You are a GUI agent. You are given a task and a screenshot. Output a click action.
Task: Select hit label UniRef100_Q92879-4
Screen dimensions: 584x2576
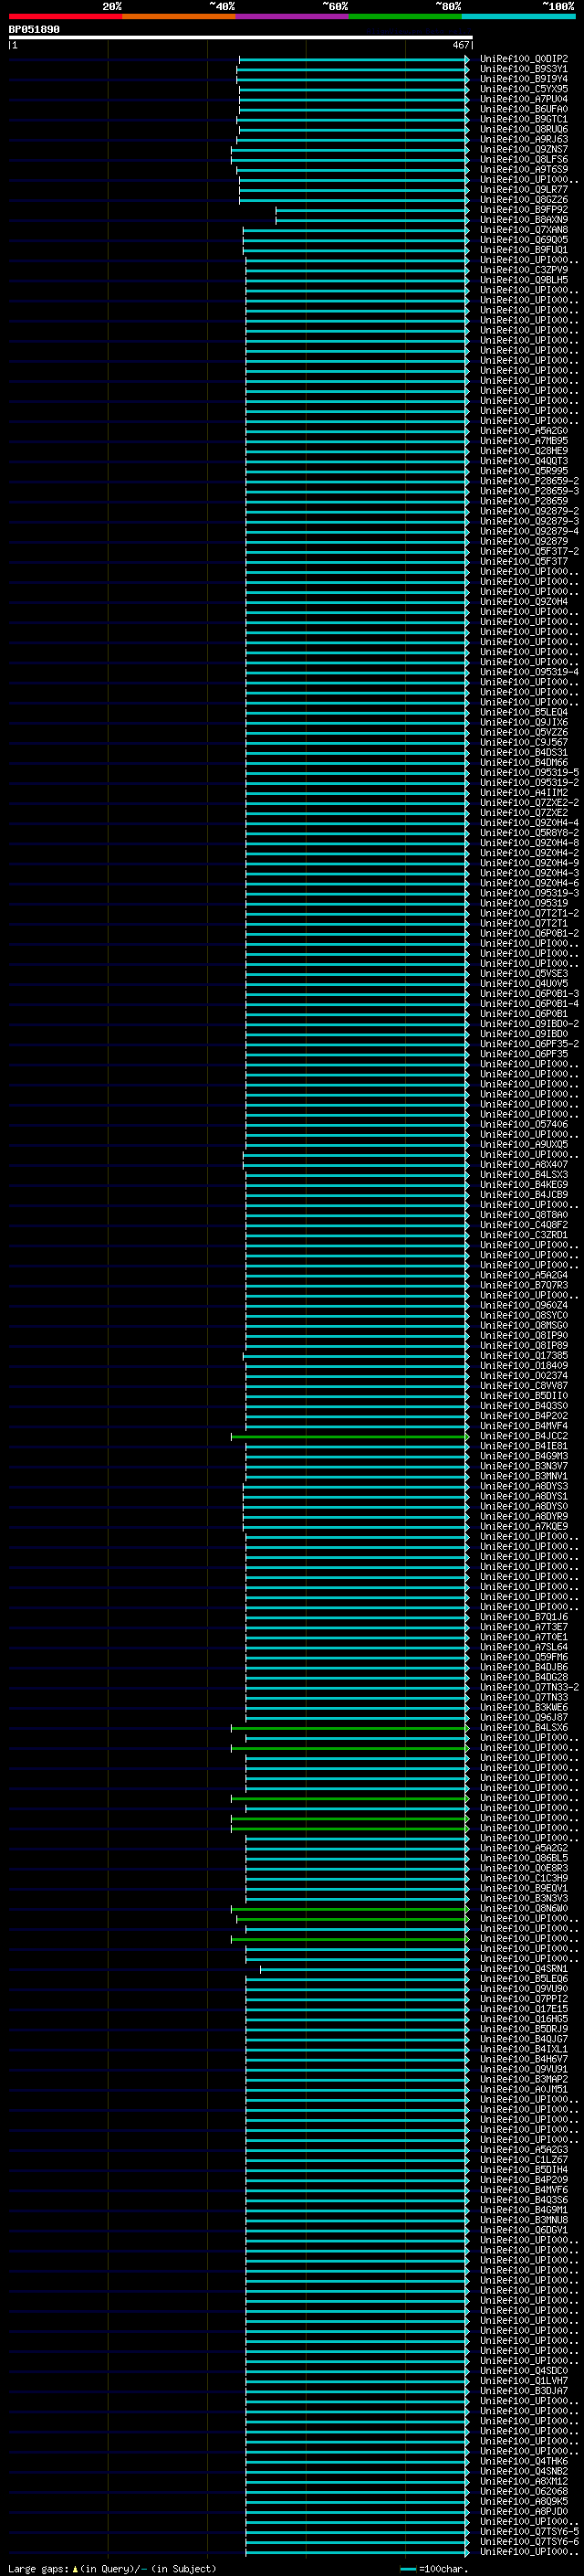(529, 531)
